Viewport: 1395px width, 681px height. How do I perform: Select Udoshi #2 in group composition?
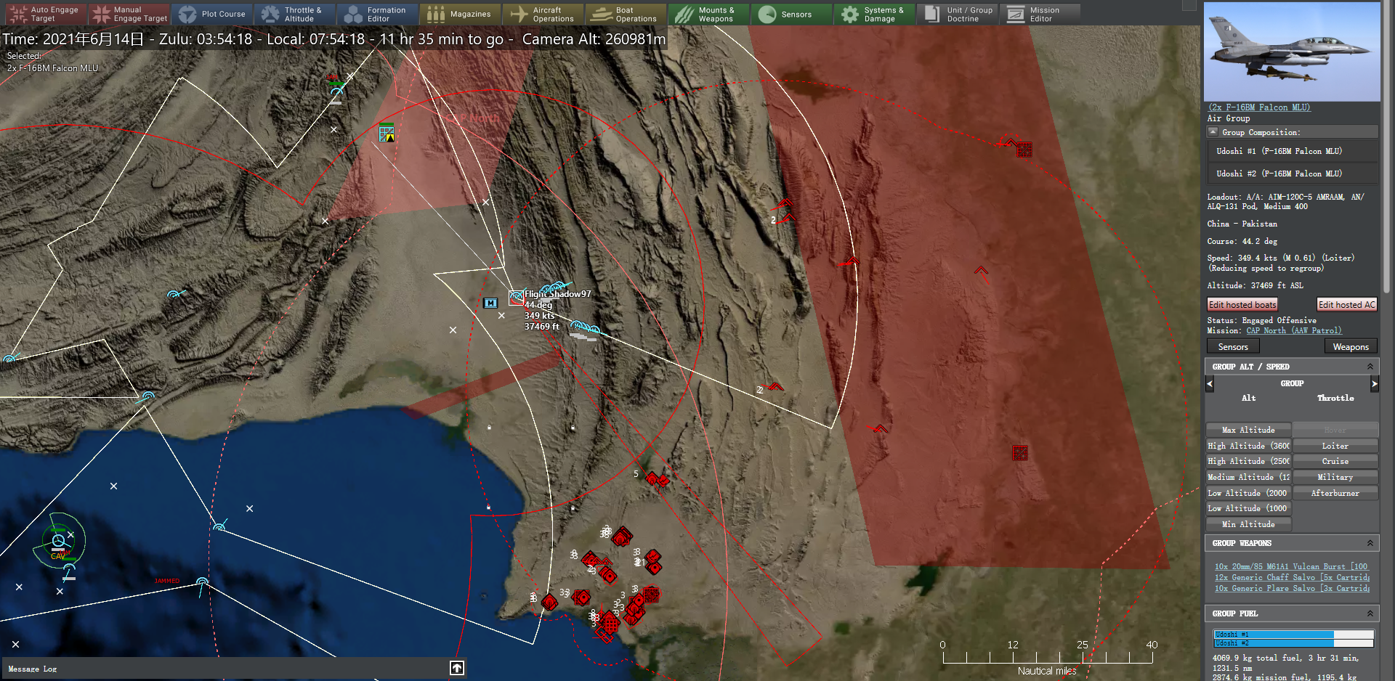pos(1293,174)
